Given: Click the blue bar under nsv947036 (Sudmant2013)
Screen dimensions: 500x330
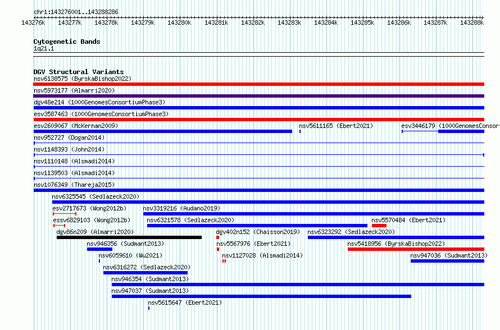Looking at the screenshot, I should pyautogui.click(x=447, y=261).
